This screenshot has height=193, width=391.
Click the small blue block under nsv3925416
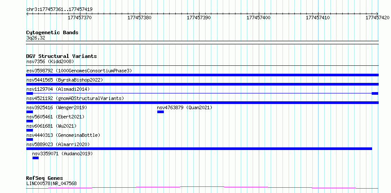pyautogui.click(x=29, y=112)
